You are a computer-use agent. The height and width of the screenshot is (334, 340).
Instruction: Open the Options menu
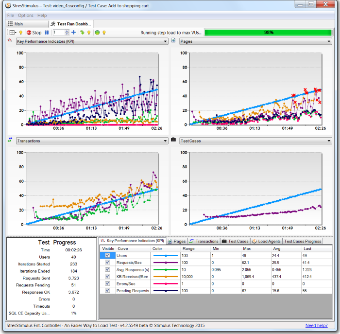coord(26,16)
